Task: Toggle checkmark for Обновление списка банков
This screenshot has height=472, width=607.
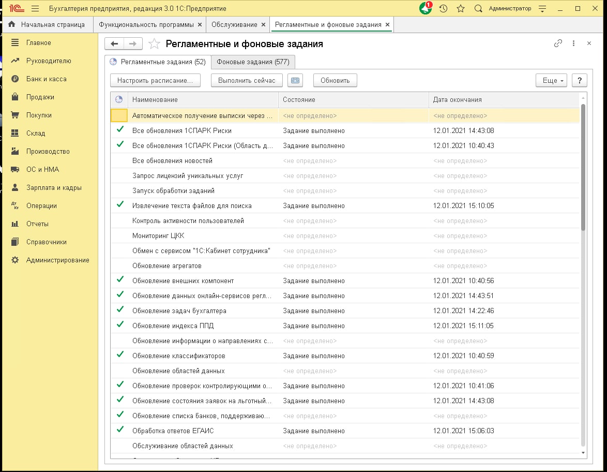Action: [120, 414]
